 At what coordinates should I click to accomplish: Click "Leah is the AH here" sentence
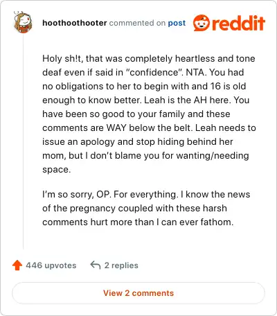pyautogui.click(x=188, y=100)
